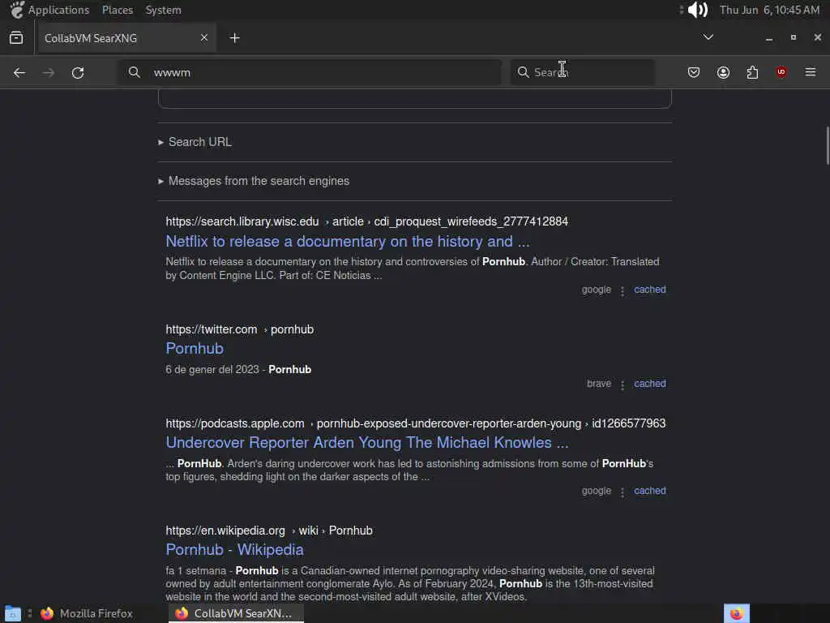
Task: Click the podcasts.apple.com result URL
Action: (416, 423)
